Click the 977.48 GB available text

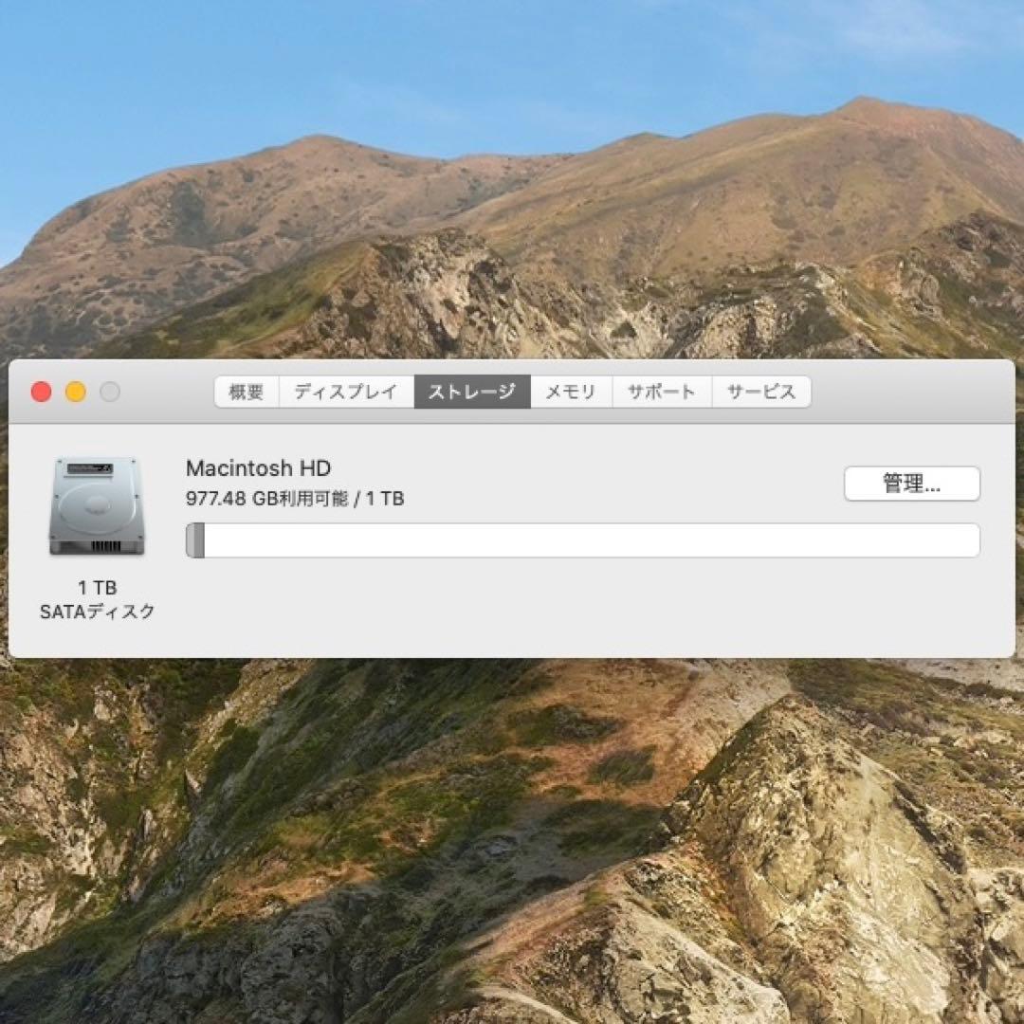point(294,498)
